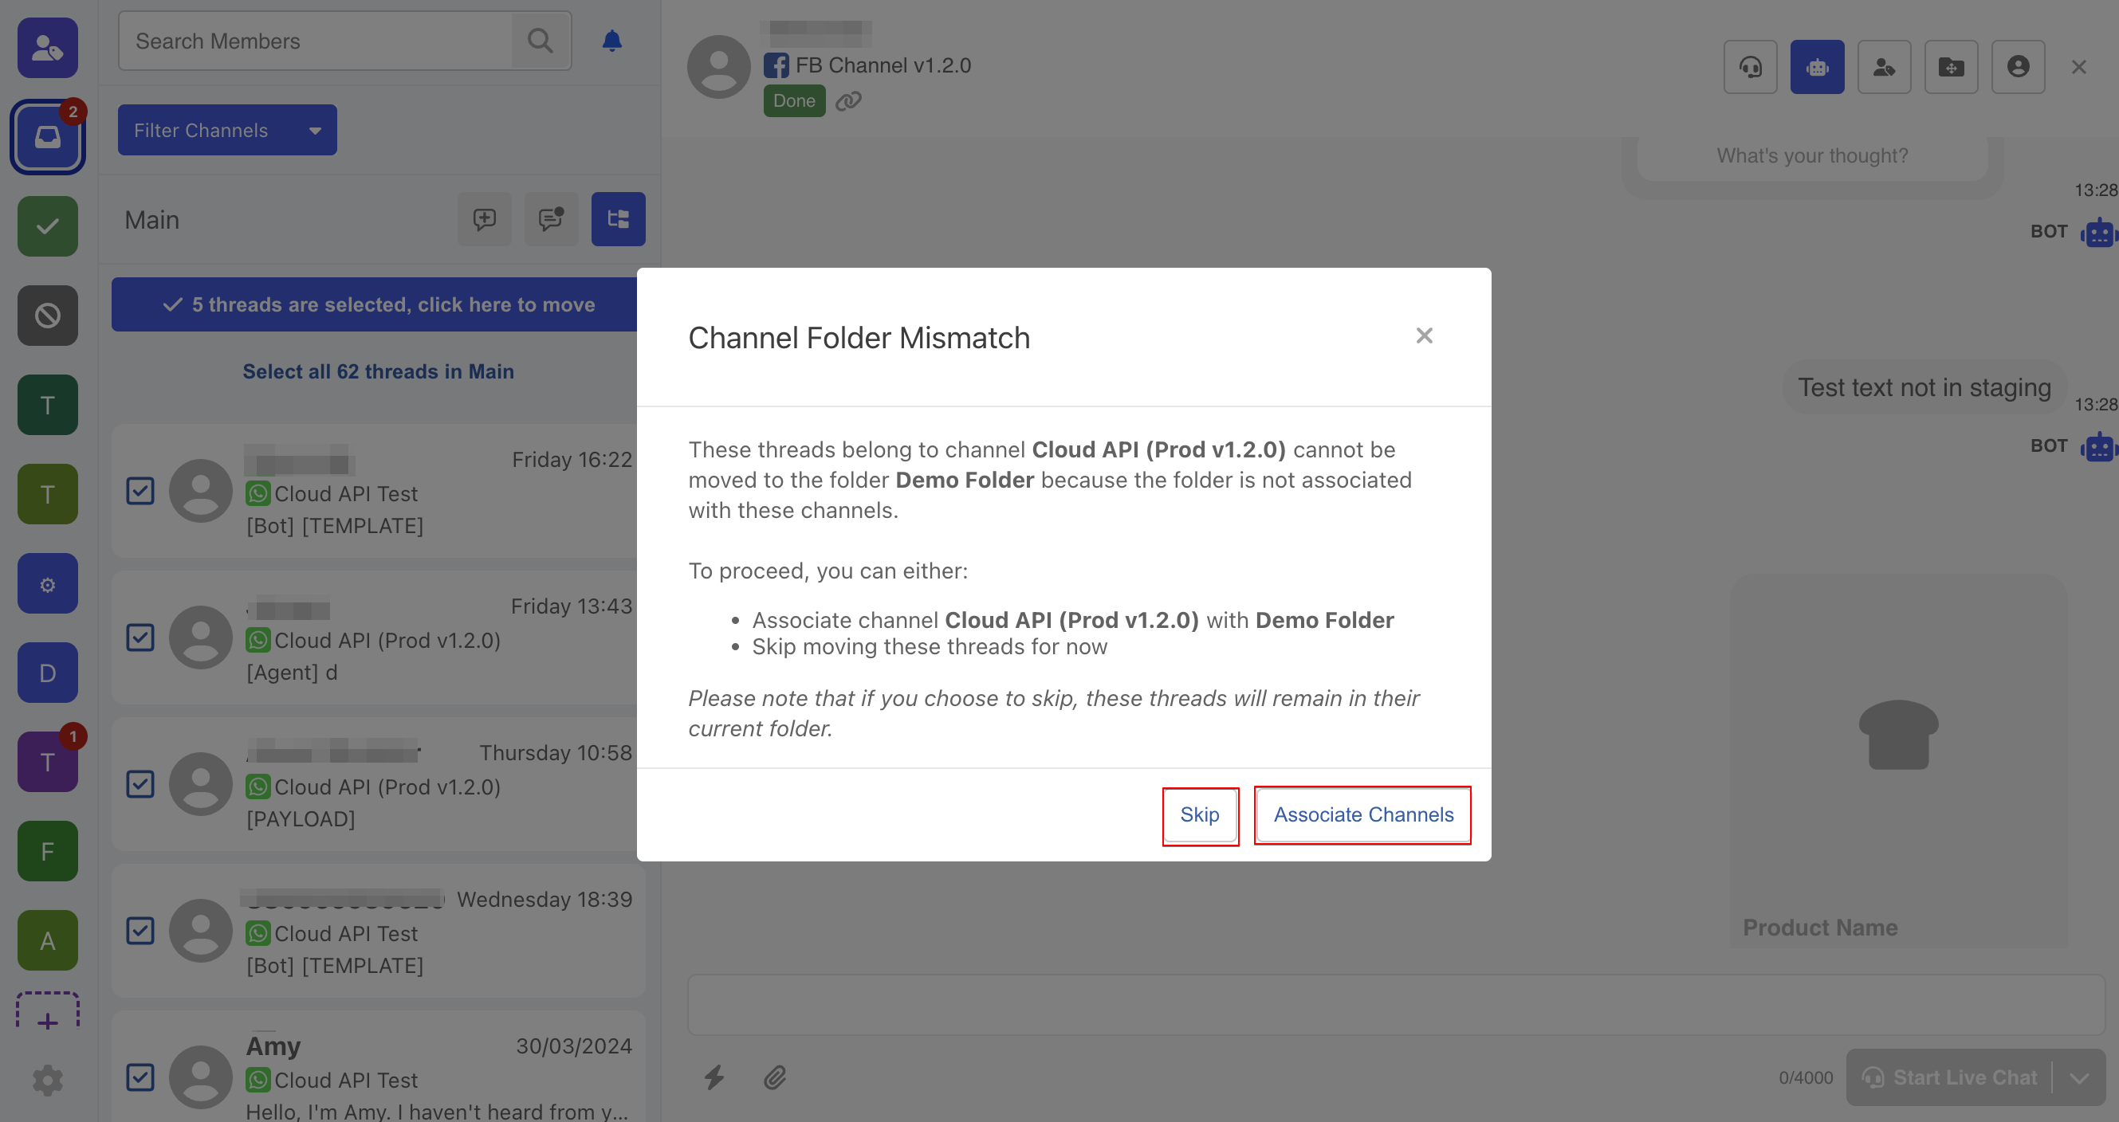Click the add workspace plus button
The width and height of the screenshot is (2119, 1122).
tap(48, 1020)
